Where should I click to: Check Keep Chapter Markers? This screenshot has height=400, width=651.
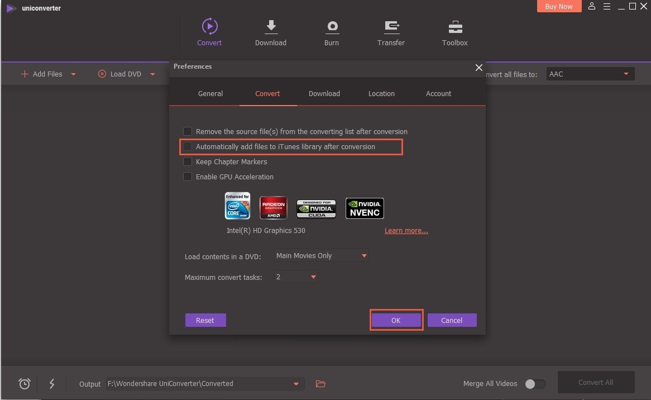pyautogui.click(x=188, y=161)
